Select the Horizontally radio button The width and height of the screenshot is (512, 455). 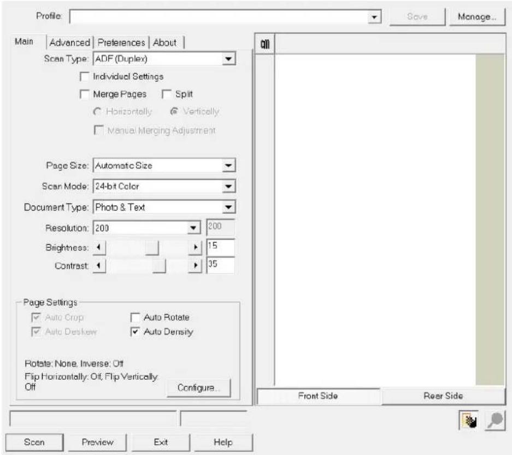(x=97, y=111)
